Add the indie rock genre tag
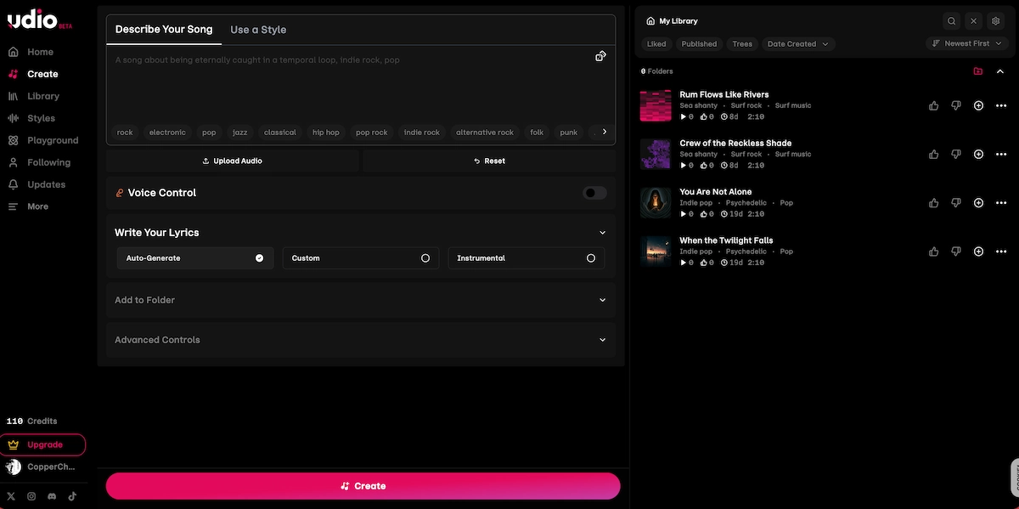 (422, 133)
